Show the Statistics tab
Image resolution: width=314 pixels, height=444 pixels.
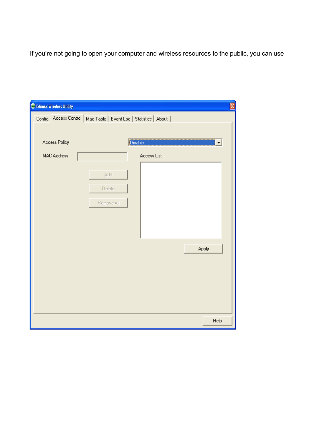coord(143,119)
